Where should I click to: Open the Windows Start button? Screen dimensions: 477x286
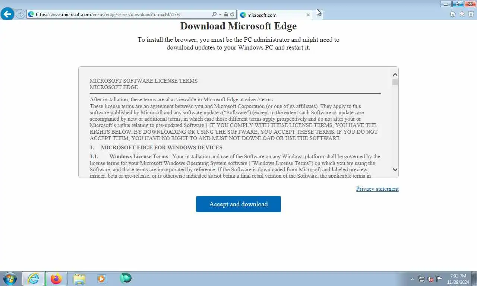pos(10,279)
